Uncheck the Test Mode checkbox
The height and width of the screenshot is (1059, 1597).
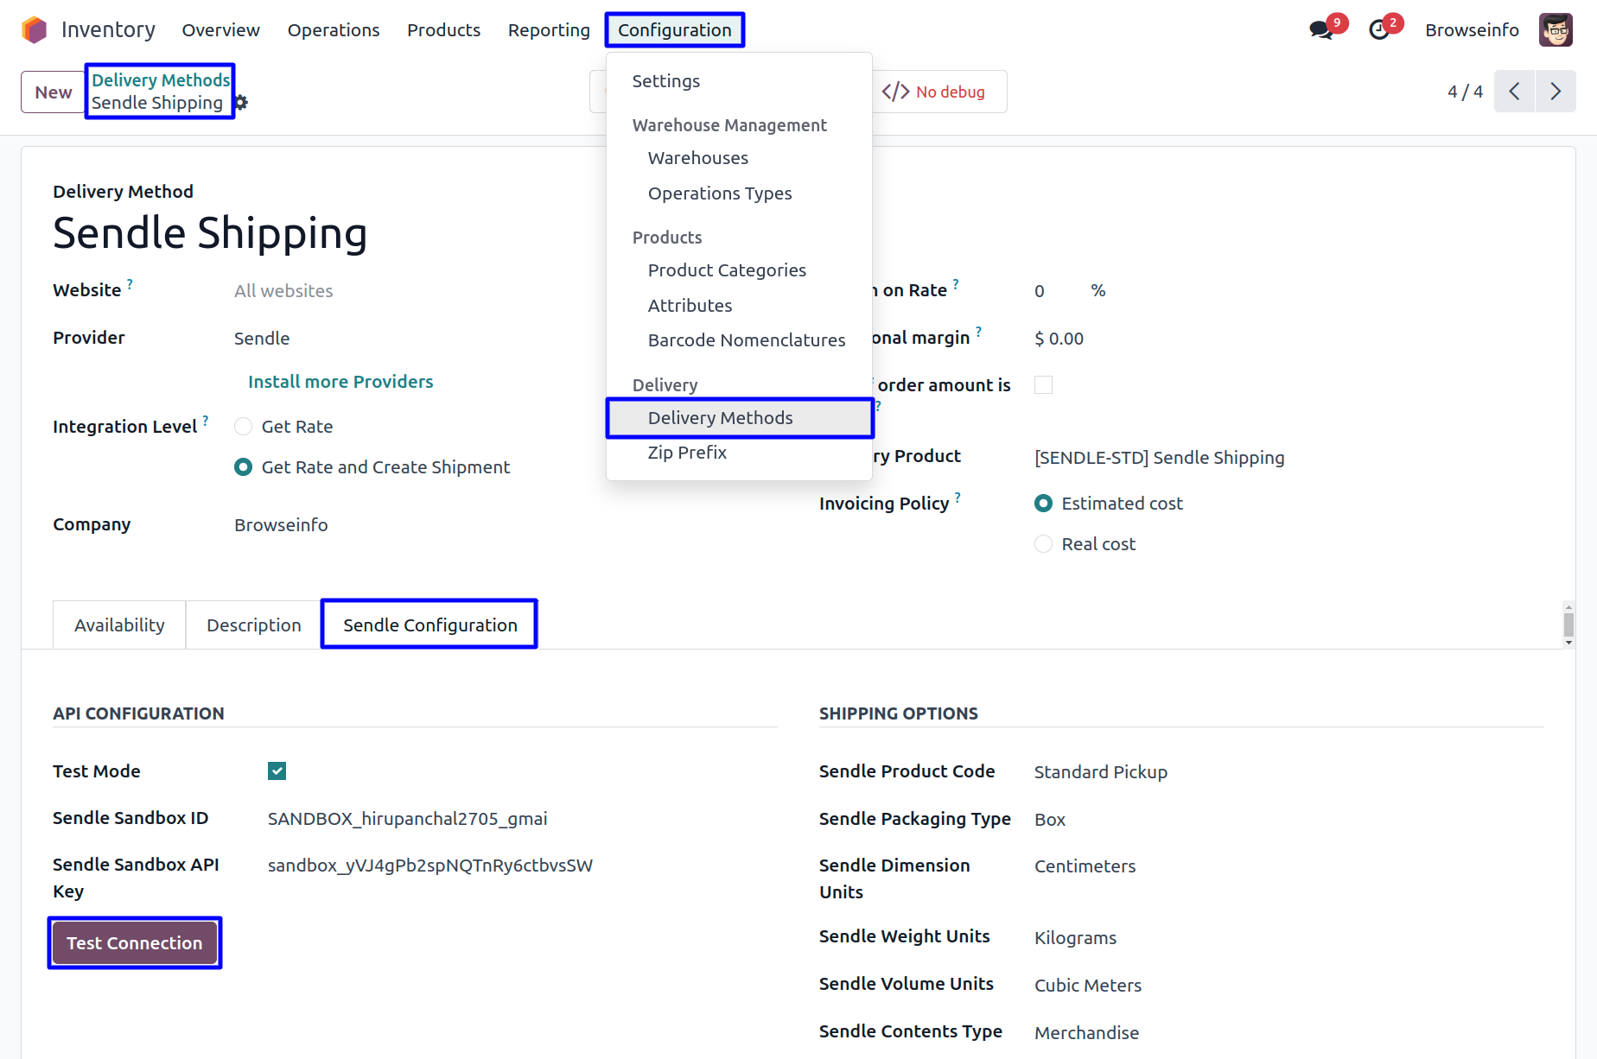(277, 771)
